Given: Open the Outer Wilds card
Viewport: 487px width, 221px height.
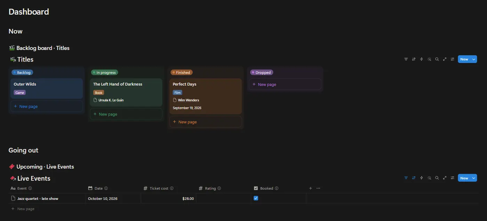Looking at the screenshot, I should pos(47,88).
